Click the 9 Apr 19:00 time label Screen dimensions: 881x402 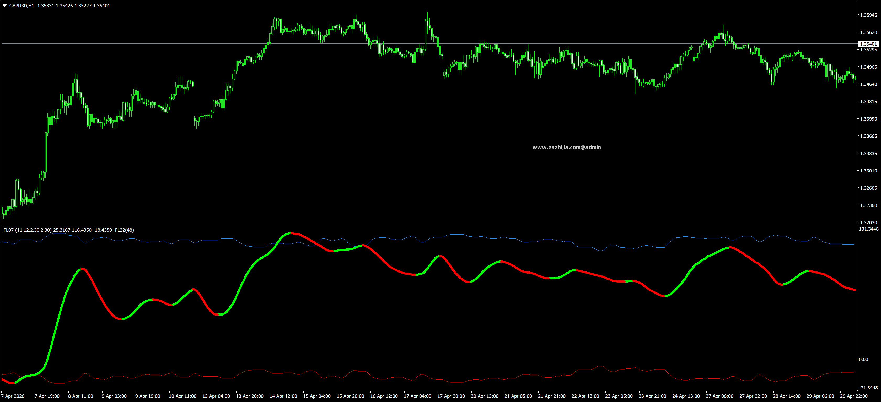[x=147, y=396]
